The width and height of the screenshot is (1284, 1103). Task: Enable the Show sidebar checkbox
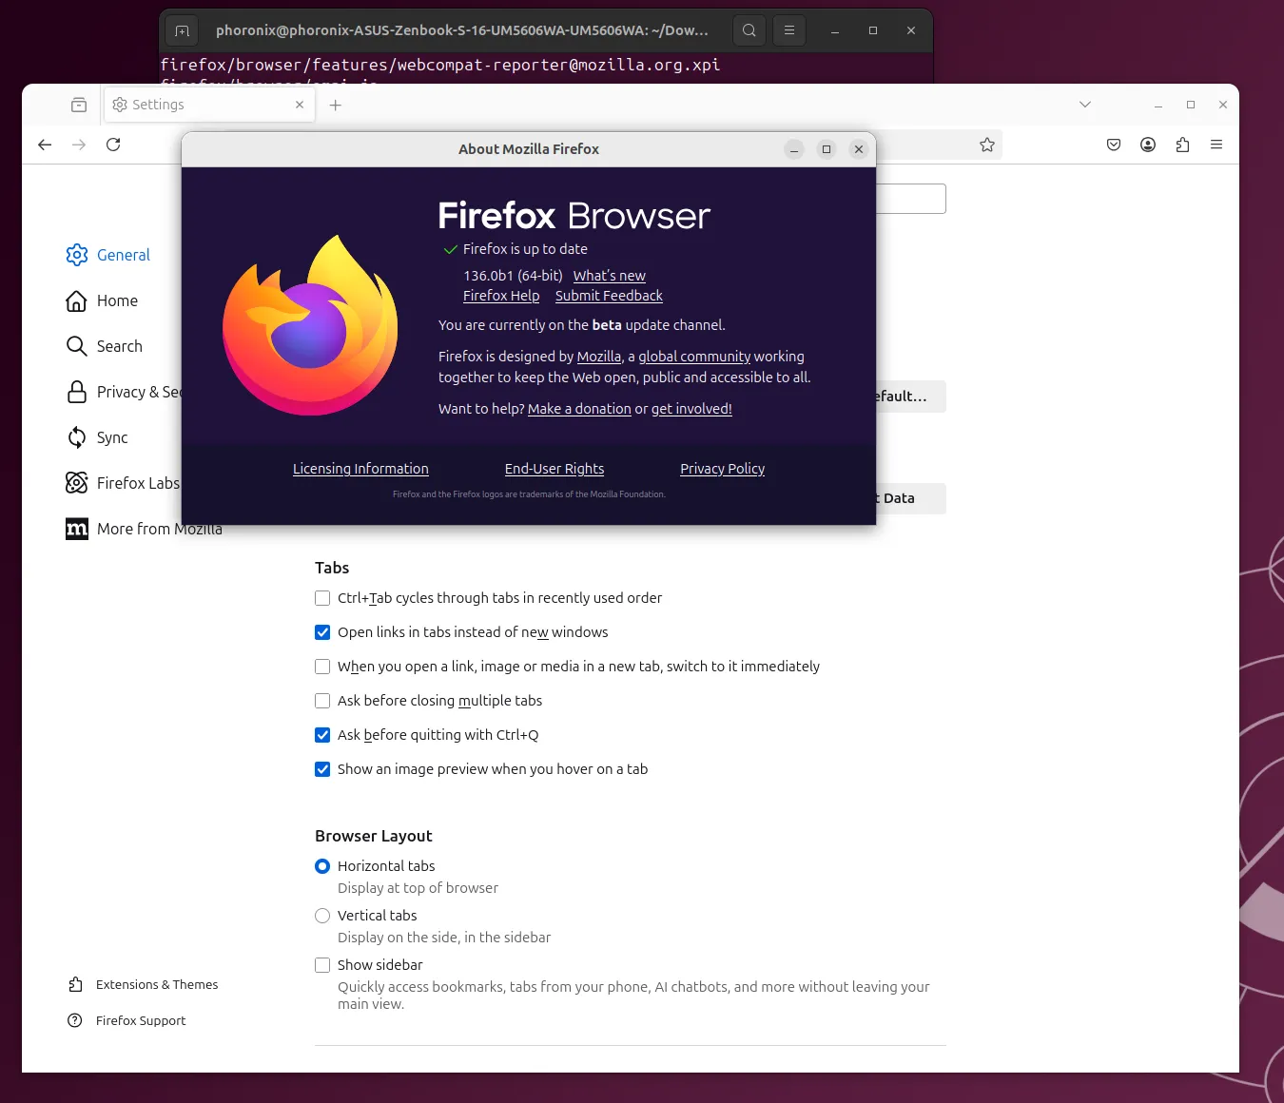coord(322,965)
